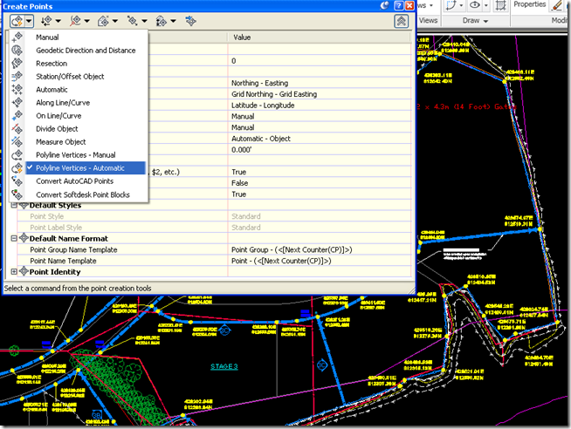Click the Properties button in AutoCAD ribbon
The width and height of the screenshot is (571, 429).
529,4
